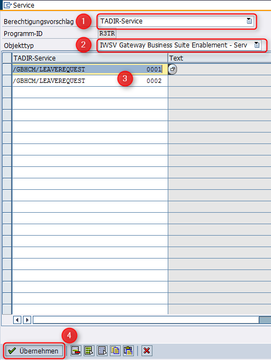Click the R3TR Programm-ID field
The width and height of the screenshot is (271, 360).
(x=107, y=33)
